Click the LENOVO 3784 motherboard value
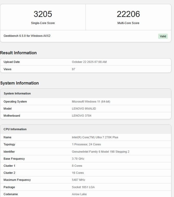174x197 pixels. click(x=82, y=116)
